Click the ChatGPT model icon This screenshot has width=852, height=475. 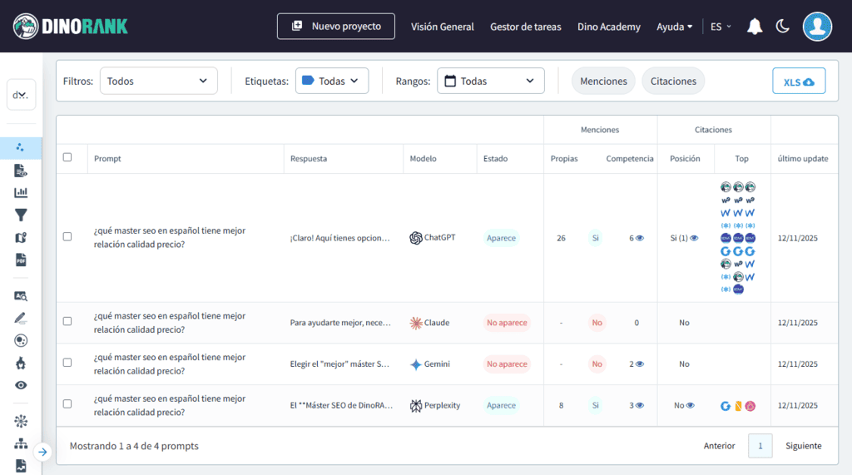pos(416,238)
